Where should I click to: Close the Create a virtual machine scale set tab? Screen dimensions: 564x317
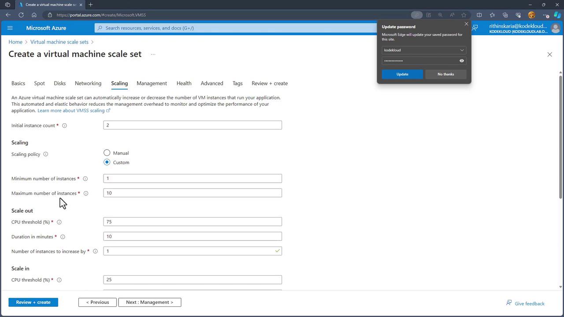point(81,4)
